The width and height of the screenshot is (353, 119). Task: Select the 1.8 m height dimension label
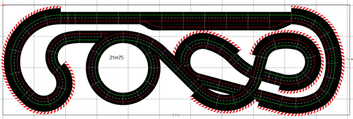(x=349, y=59)
